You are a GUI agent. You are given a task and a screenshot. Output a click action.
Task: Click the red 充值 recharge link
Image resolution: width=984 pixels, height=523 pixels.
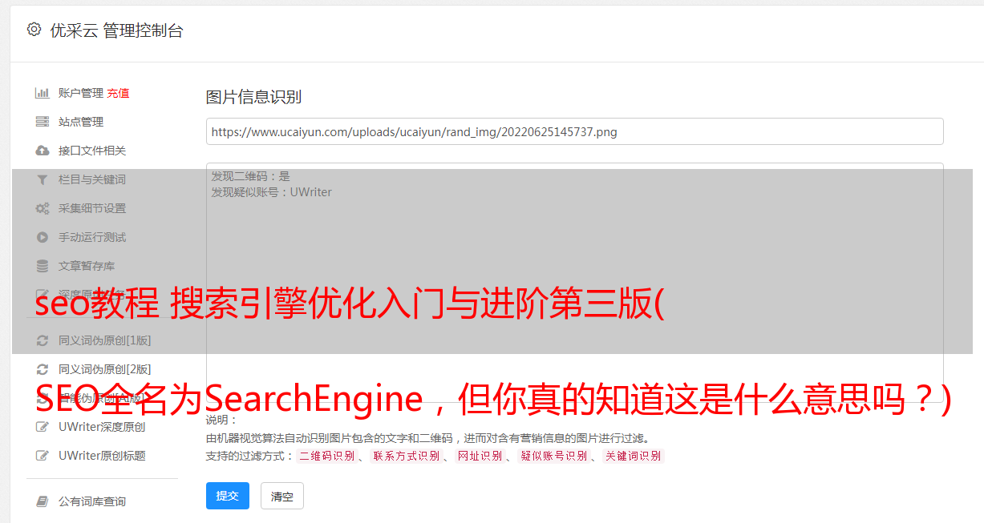118,93
